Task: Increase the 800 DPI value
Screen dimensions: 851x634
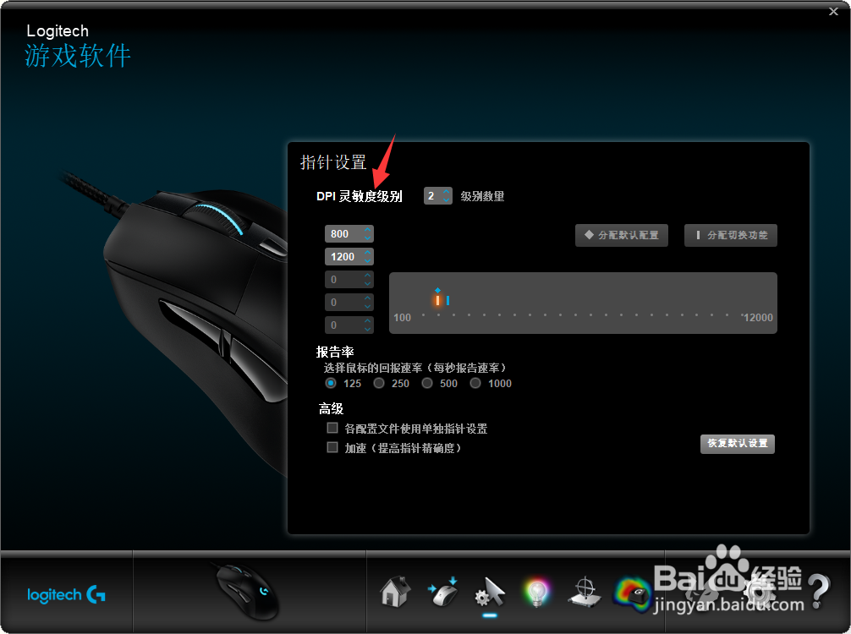Action: (x=367, y=230)
